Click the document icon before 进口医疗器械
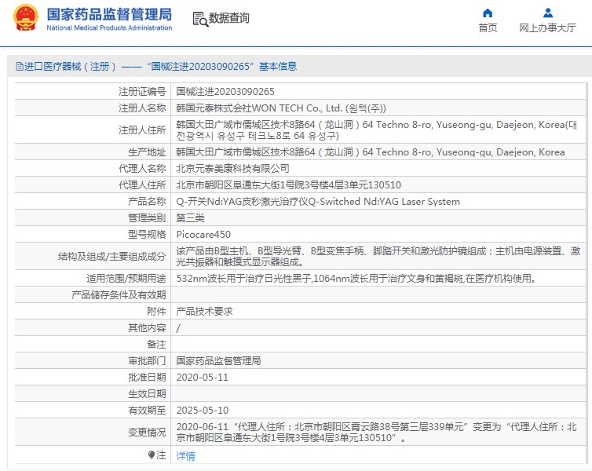The image size is (592, 471). click(20, 67)
